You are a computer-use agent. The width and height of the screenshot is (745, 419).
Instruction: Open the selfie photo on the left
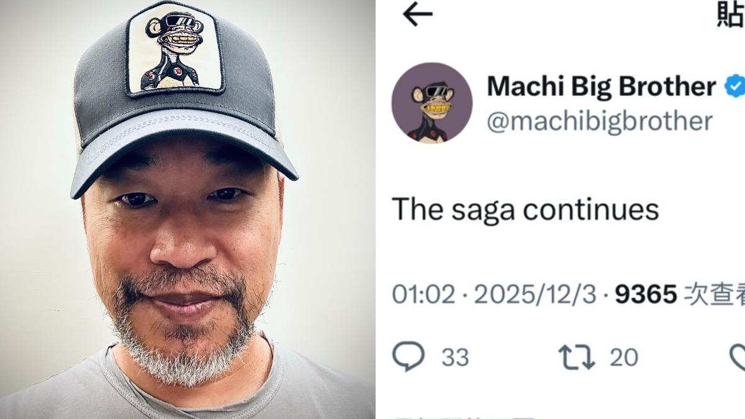pyautogui.click(x=187, y=209)
